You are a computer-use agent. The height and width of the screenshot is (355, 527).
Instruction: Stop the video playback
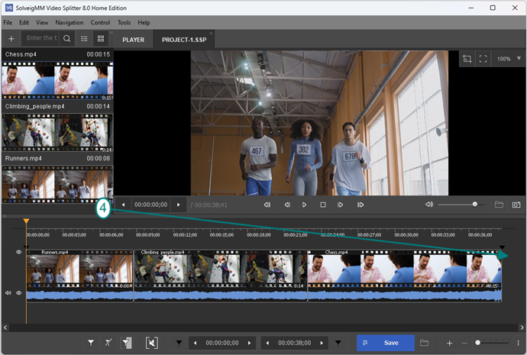coord(323,205)
